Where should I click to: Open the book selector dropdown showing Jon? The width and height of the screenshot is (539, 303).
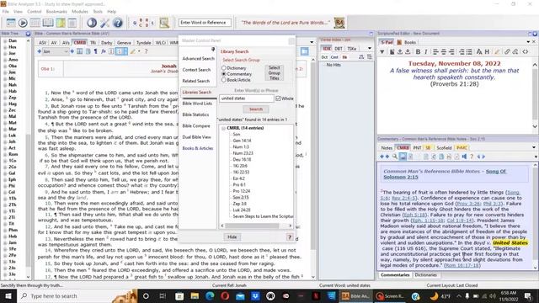click(x=55, y=51)
